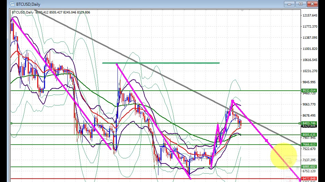Click the left-end handle of the 8403.746 line
The width and height of the screenshot is (325, 182).
12,123
